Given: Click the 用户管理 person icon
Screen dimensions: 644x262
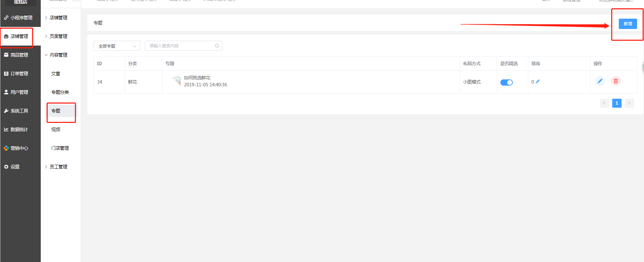Looking at the screenshot, I should [6, 92].
